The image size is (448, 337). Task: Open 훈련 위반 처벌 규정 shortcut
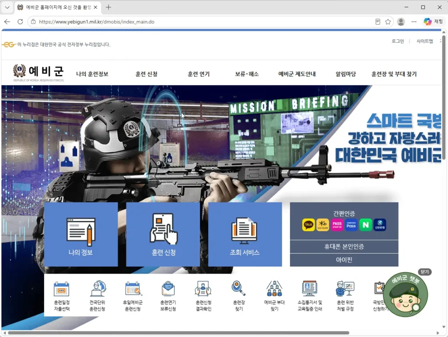pos(345,296)
